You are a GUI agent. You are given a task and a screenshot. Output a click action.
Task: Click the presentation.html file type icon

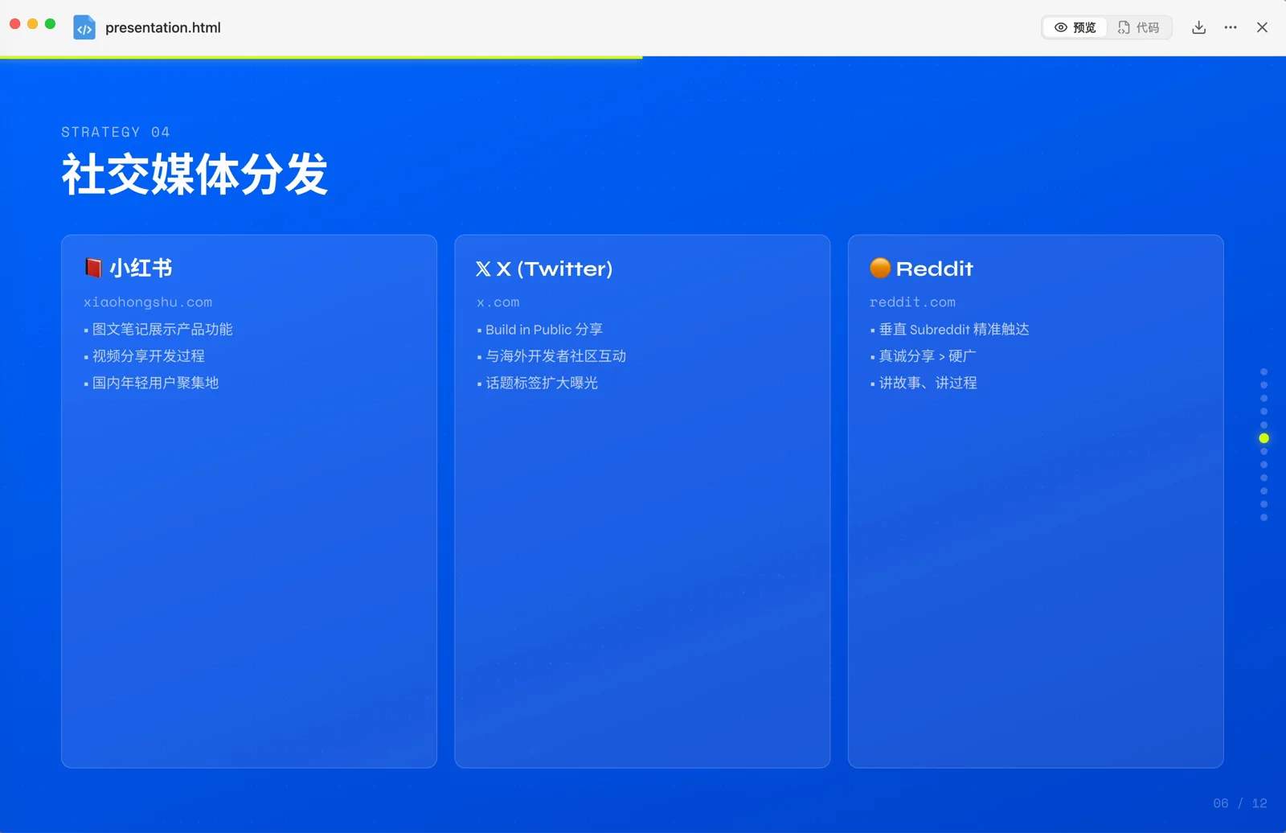pyautogui.click(x=84, y=27)
